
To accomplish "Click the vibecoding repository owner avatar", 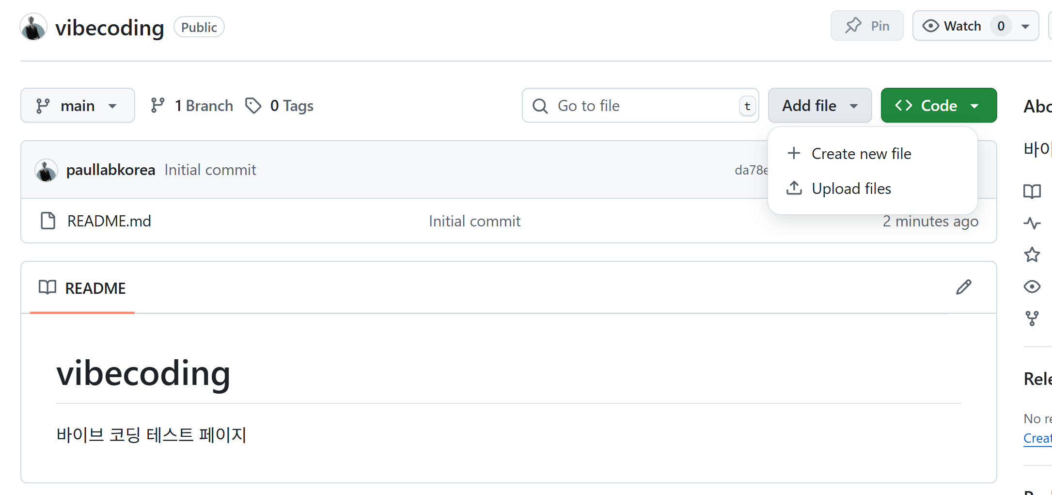I will 33,27.
